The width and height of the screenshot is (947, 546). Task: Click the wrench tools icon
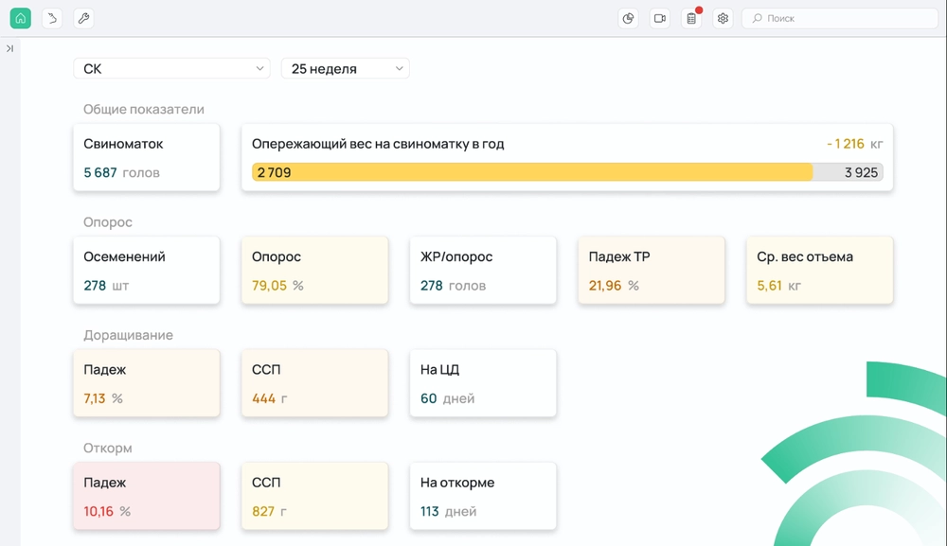coord(83,18)
